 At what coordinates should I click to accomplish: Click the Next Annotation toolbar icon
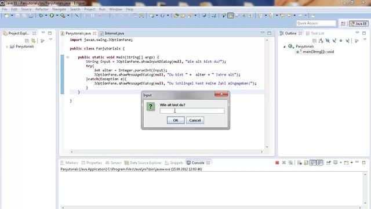point(260,16)
